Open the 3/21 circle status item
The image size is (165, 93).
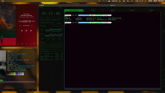point(141,1)
